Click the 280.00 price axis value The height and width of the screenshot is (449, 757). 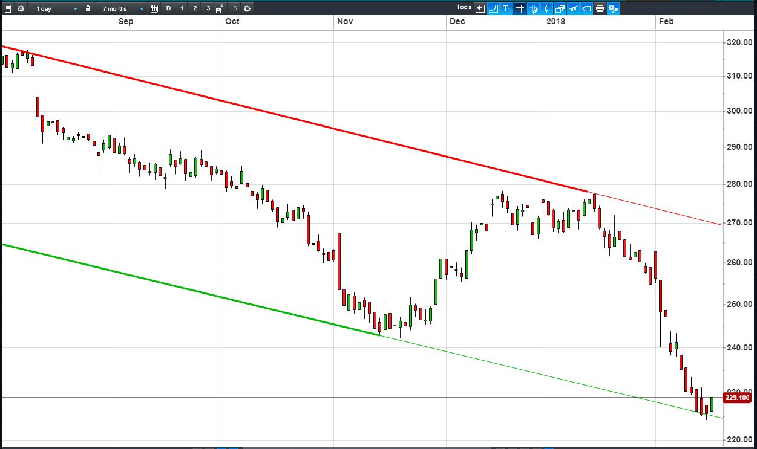pos(739,184)
